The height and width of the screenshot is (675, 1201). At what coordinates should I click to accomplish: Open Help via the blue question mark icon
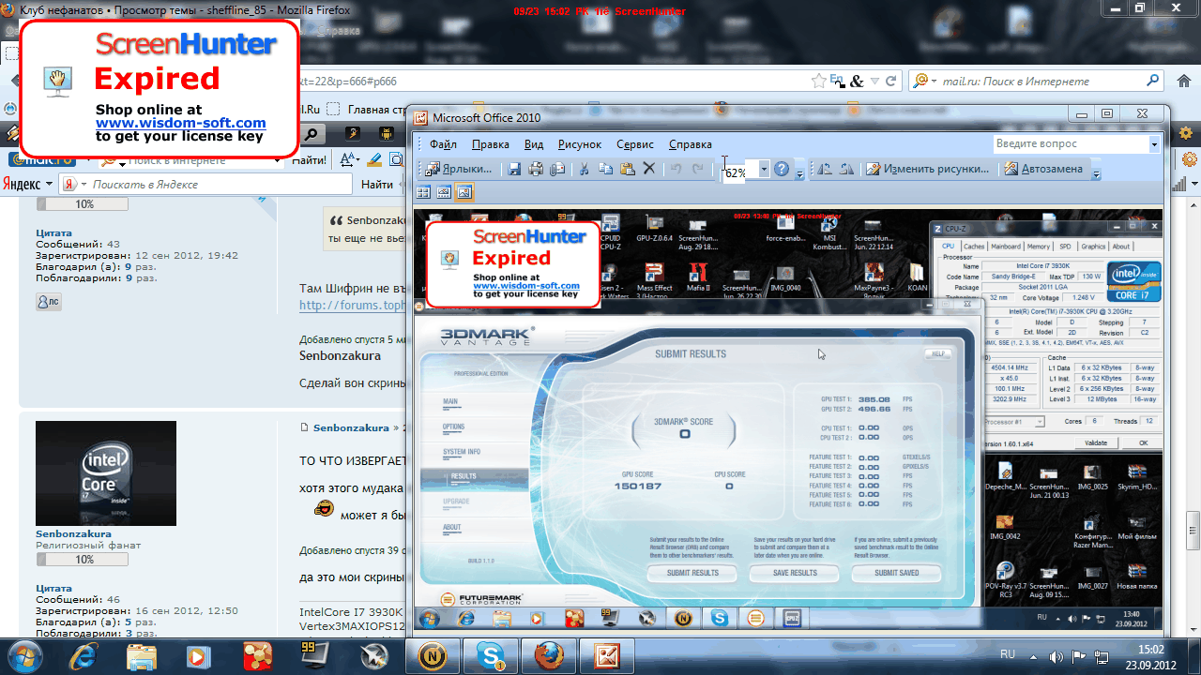point(781,170)
